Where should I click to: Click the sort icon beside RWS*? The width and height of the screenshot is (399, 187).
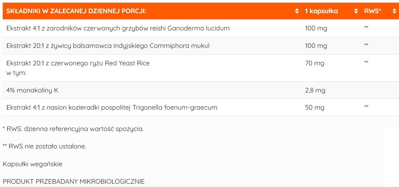(x=394, y=11)
